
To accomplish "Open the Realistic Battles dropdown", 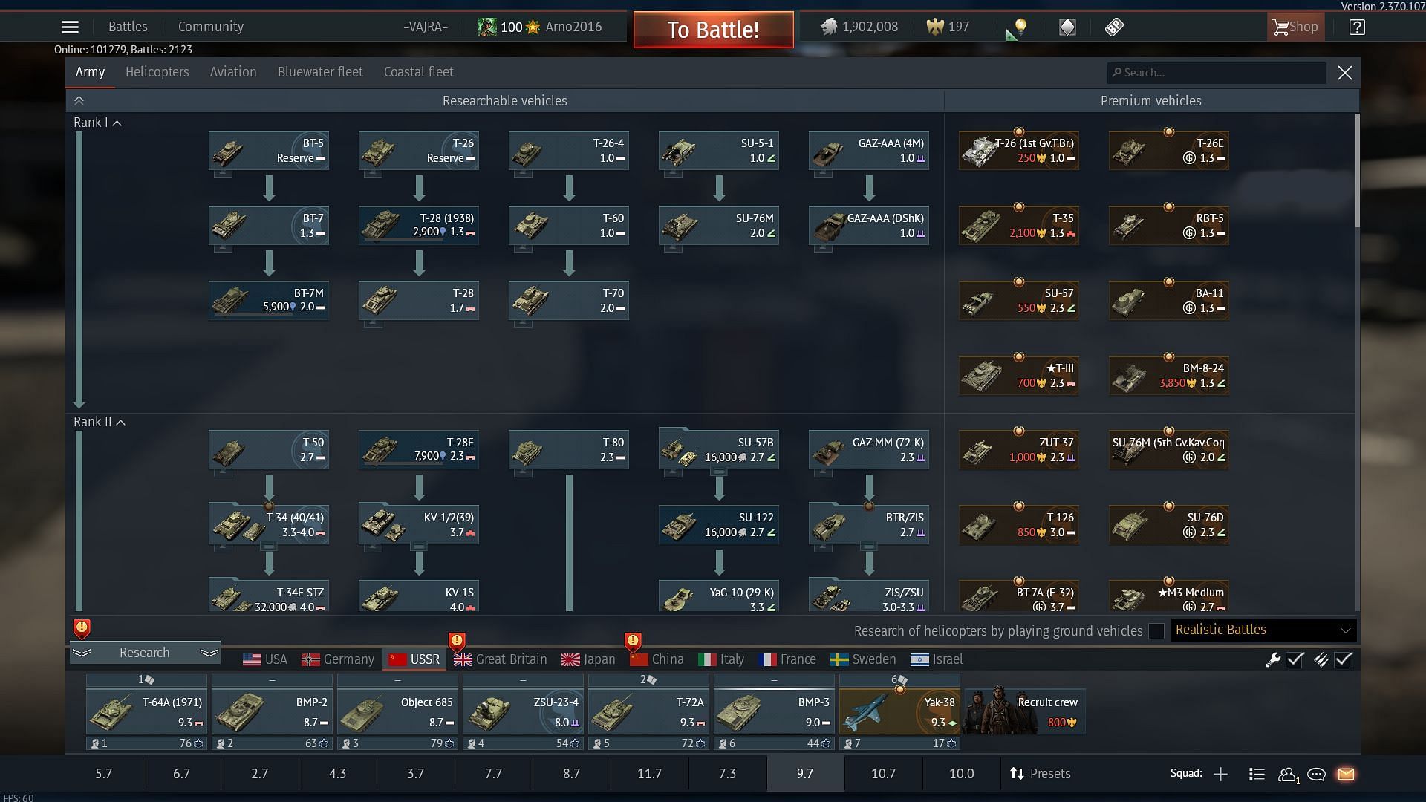I will tap(1263, 630).
